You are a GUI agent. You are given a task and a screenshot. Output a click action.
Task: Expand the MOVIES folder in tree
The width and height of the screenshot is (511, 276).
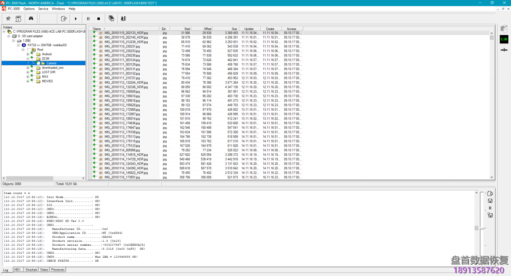(28, 81)
